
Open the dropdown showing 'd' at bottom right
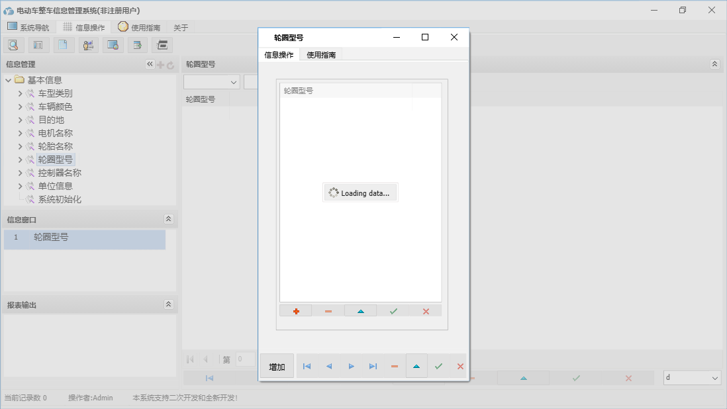coord(691,376)
